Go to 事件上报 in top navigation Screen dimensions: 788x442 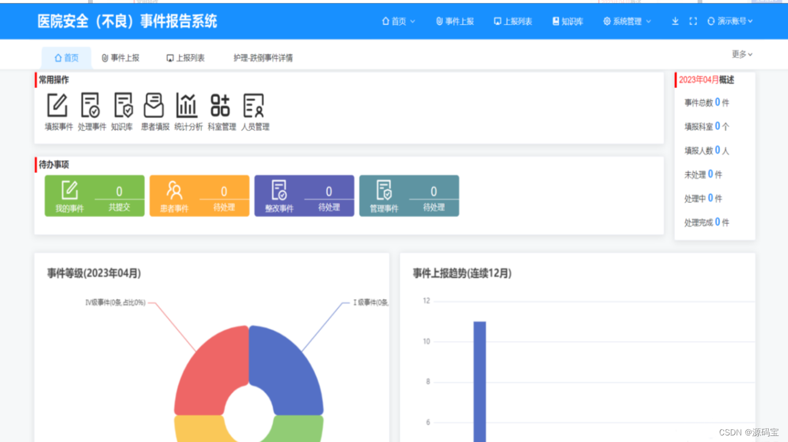(455, 21)
